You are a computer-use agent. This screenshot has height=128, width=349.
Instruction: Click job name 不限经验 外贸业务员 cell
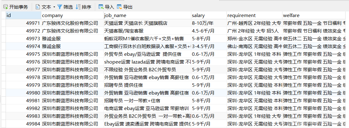click(147, 70)
